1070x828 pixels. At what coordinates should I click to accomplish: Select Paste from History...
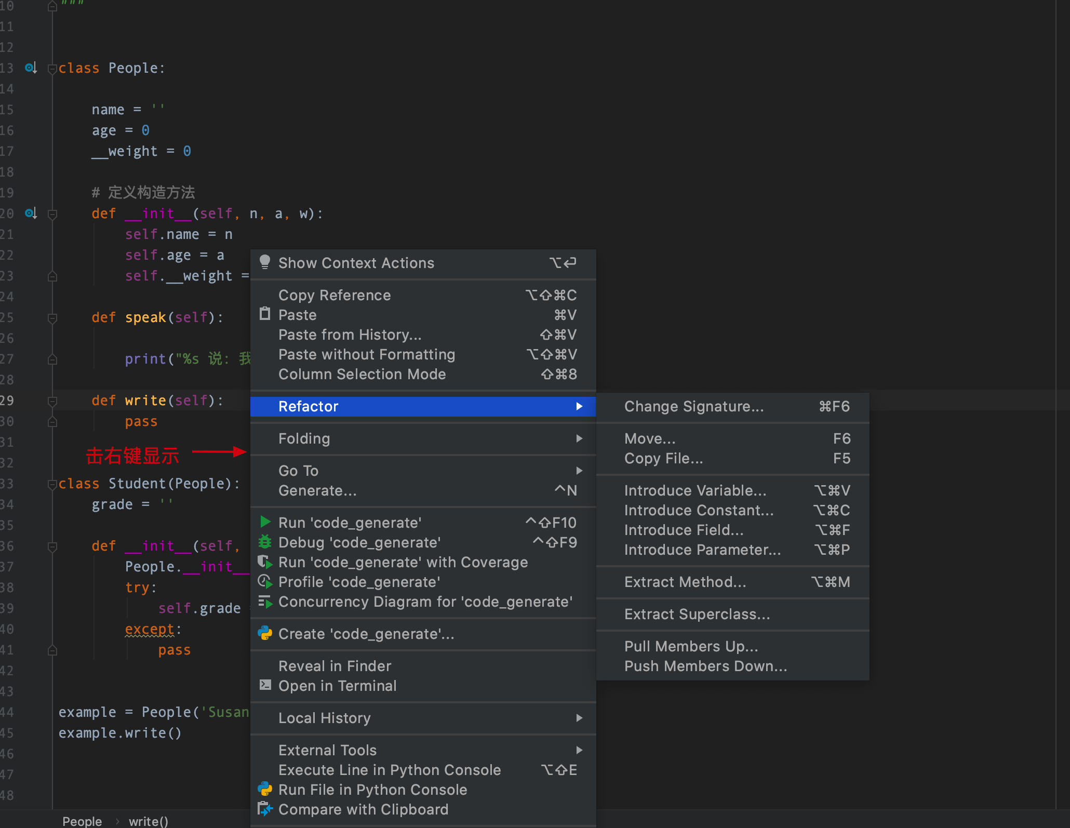coord(423,335)
